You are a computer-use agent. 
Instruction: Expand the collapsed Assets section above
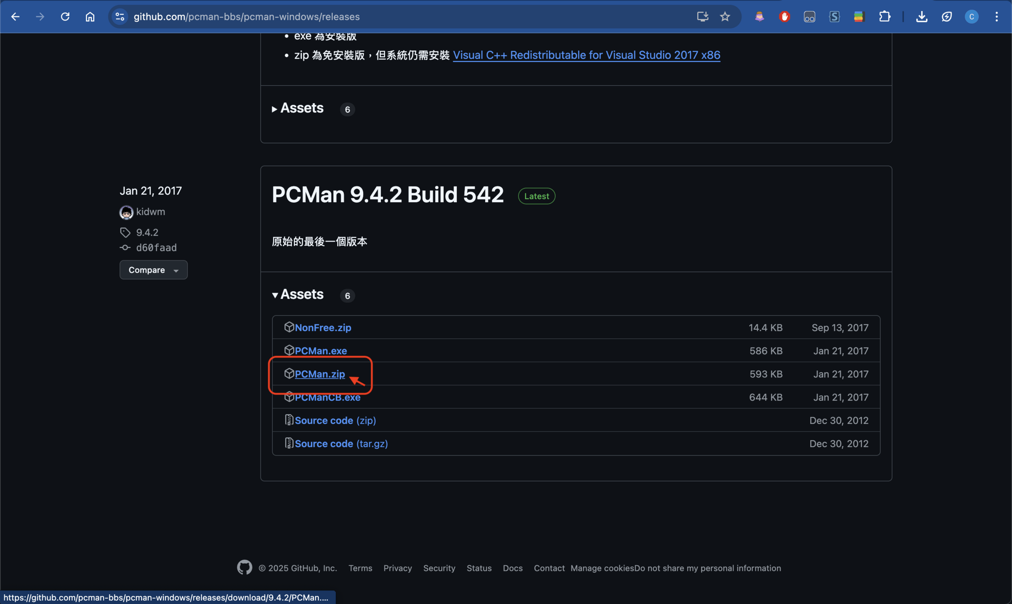coord(298,108)
